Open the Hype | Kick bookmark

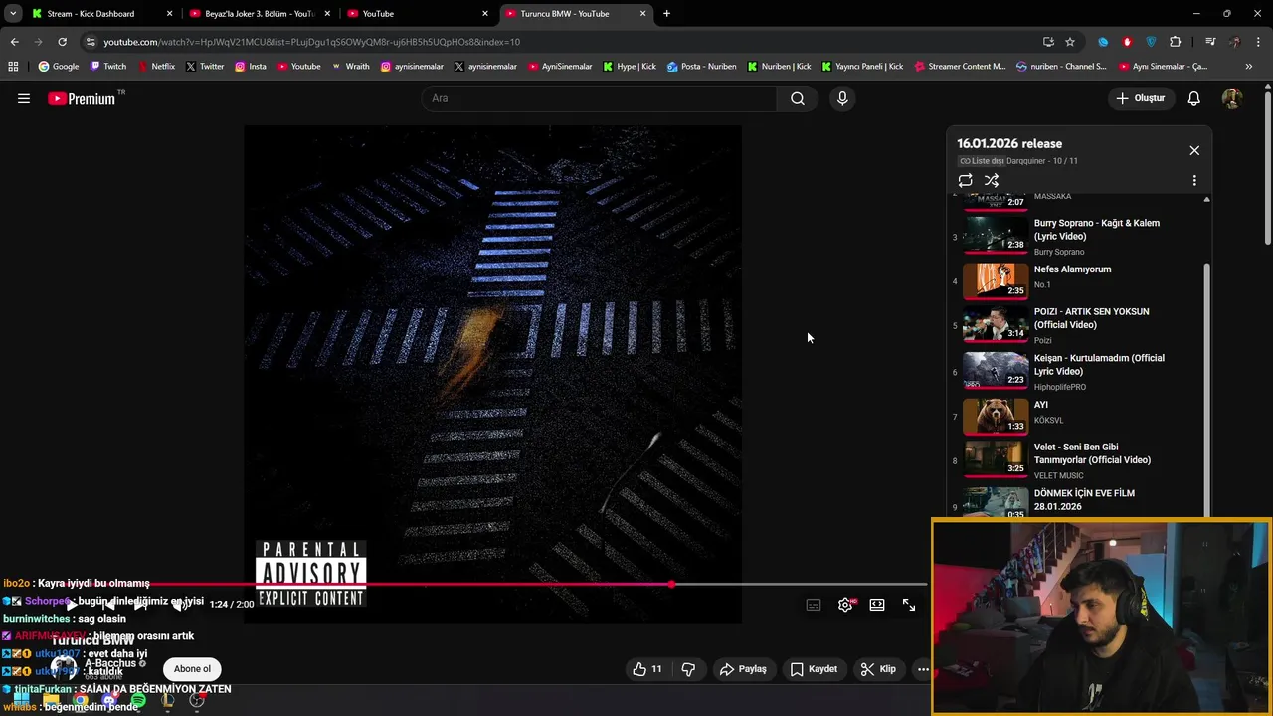[629, 67]
